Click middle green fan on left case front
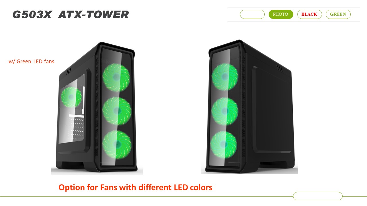 coord(117,111)
